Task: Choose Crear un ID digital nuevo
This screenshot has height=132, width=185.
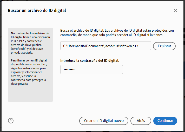Action: [104, 121]
